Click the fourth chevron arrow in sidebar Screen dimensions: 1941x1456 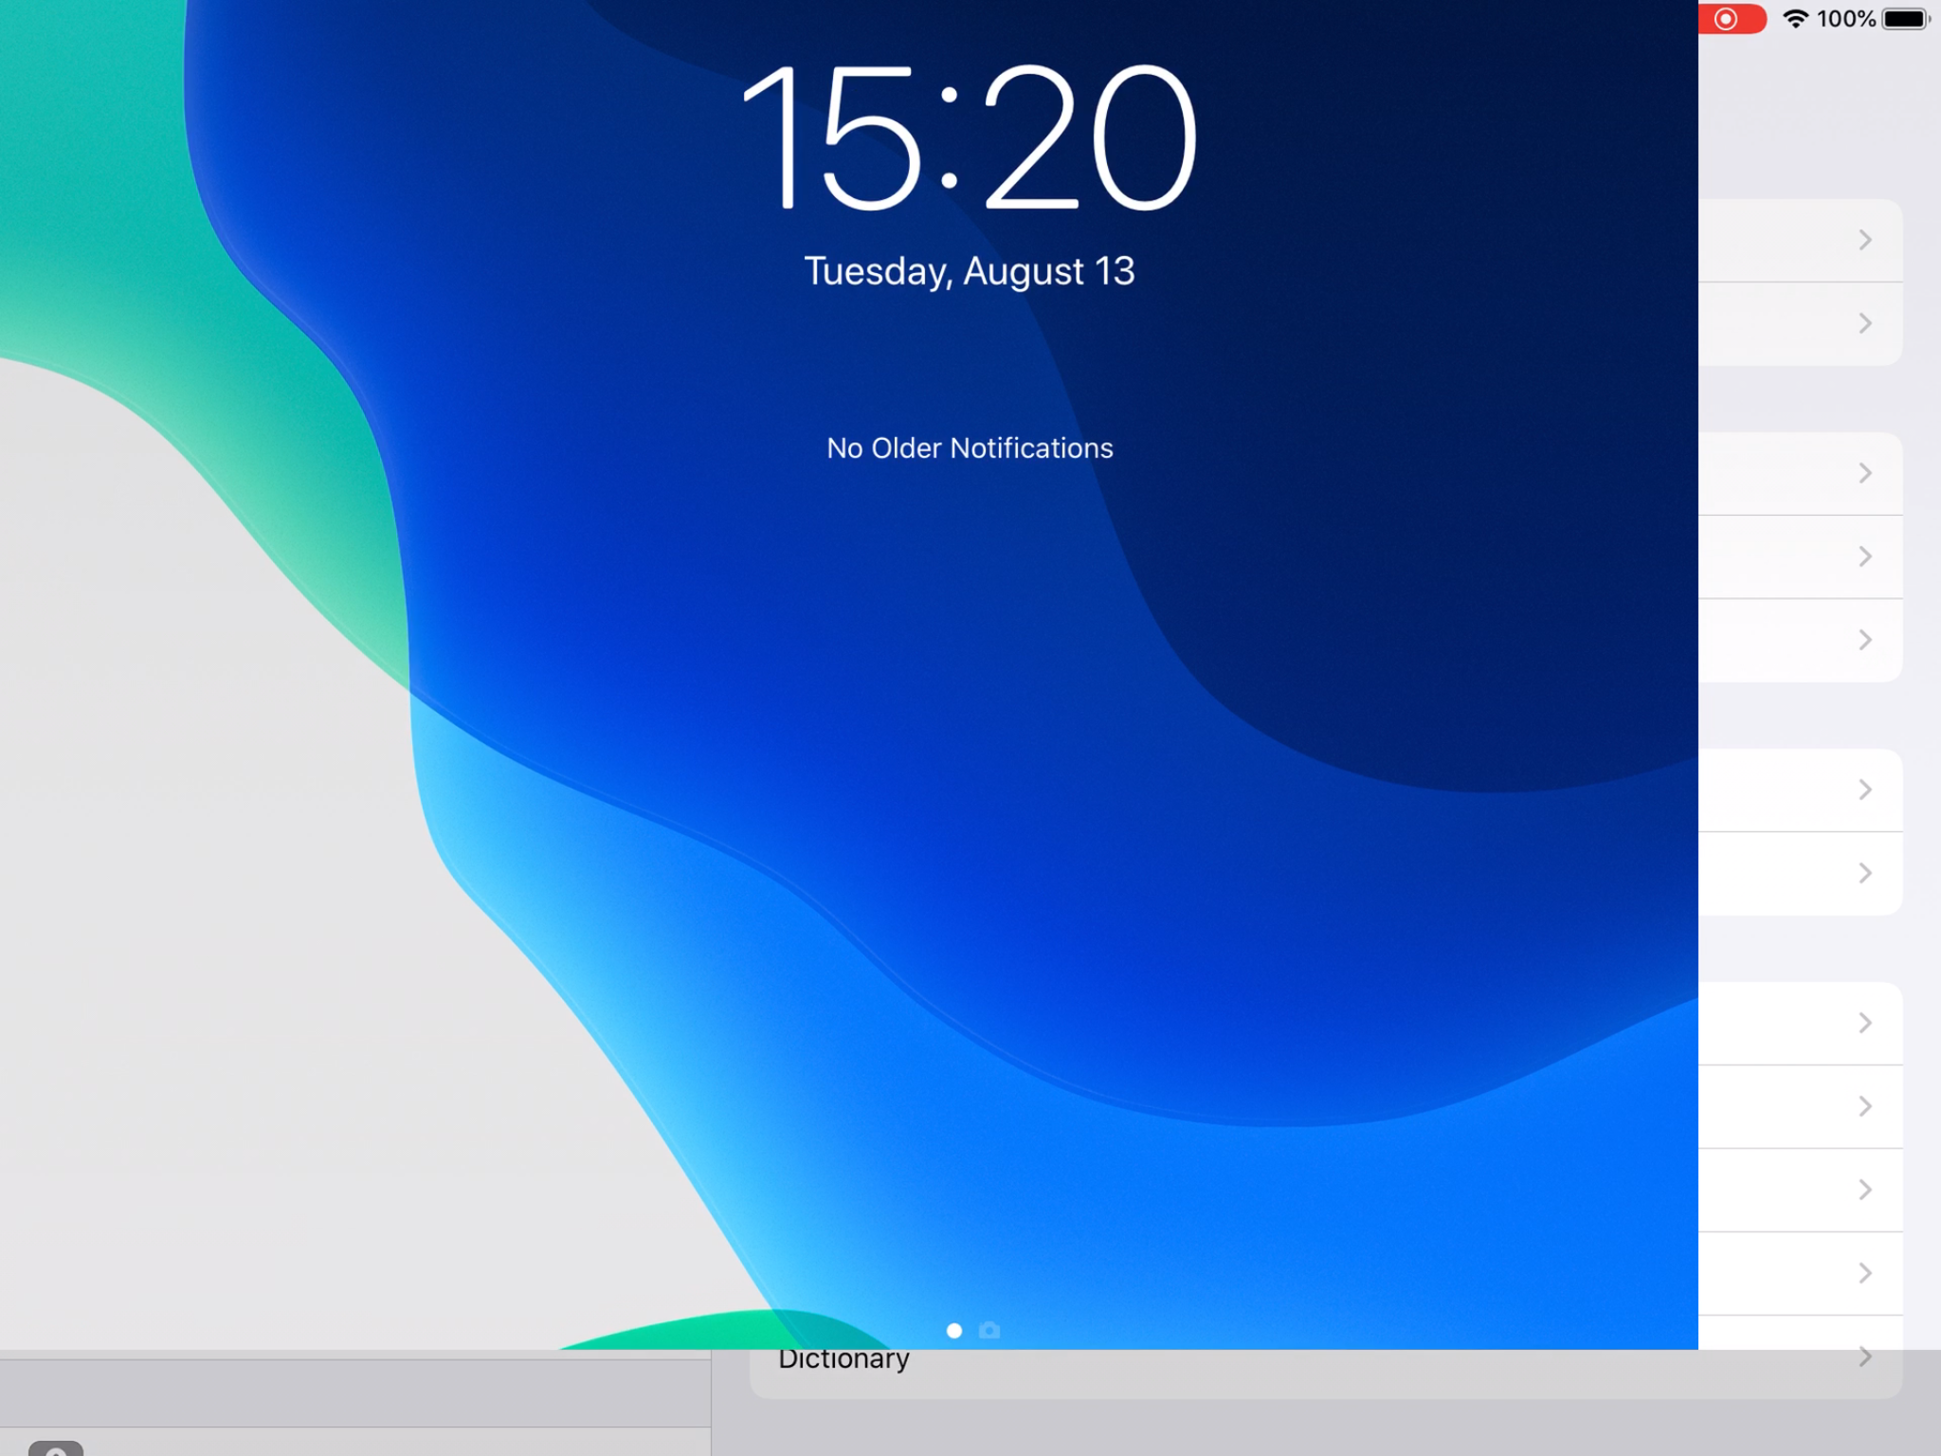pos(1864,555)
